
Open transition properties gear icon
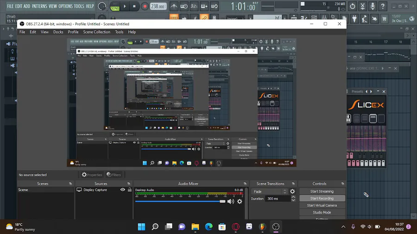(x=292, y=191)
